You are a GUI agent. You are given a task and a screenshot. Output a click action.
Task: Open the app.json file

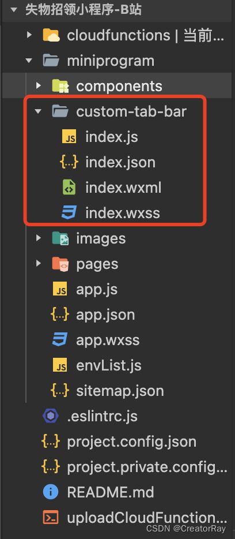(x=105, y=315)
